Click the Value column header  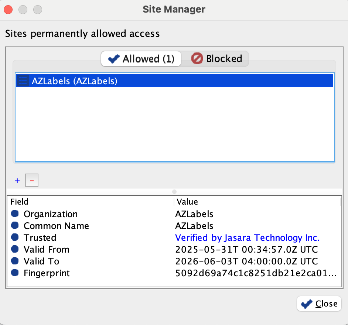point(187,202)
